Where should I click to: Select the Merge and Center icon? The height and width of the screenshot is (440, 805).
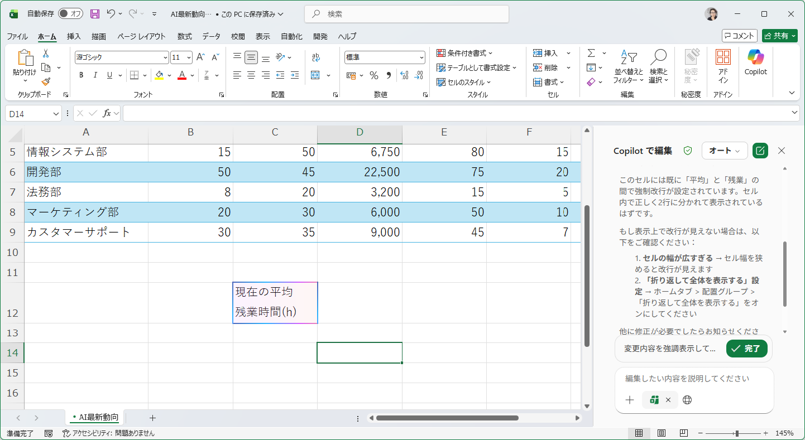[x=315, y=75]
